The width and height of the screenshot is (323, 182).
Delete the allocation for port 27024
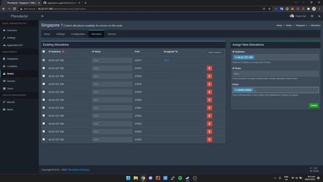(x=209, y=131)
